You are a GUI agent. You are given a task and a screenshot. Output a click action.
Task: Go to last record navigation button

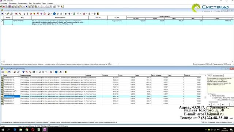point(223,105)
